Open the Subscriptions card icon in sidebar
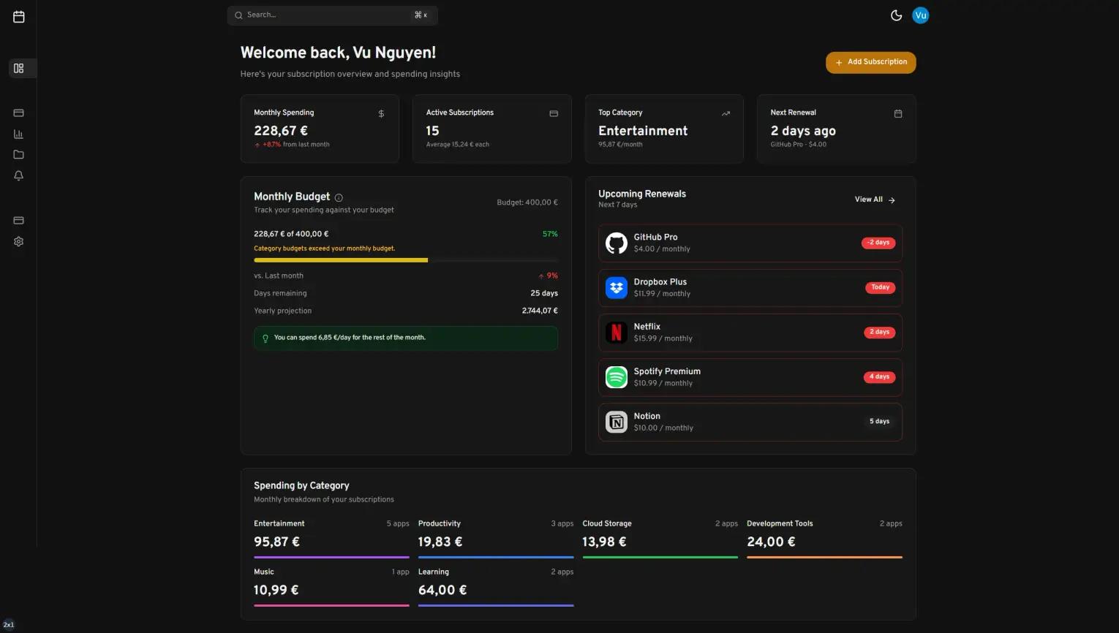This screenshot has height=633, width=1119. [18, 113]
